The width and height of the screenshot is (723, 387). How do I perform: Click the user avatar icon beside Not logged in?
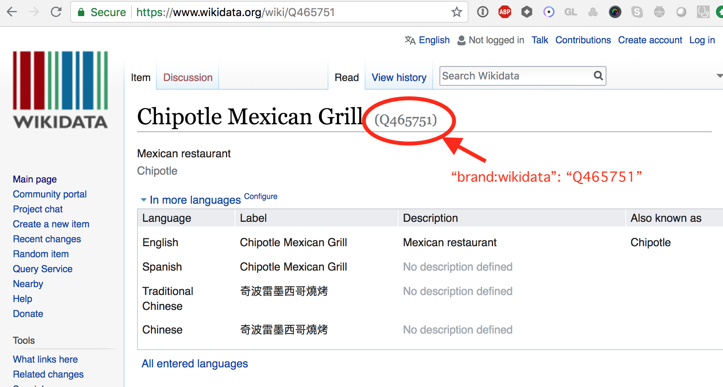tap(462, 40)
